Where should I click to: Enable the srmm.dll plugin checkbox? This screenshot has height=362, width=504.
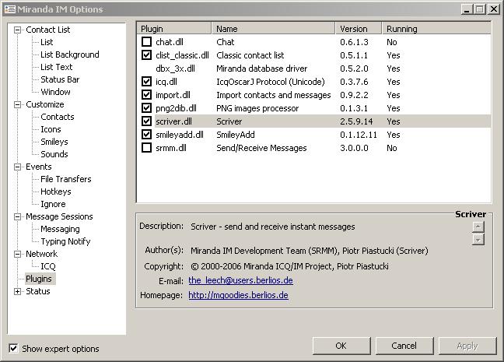tap(147, 148)
